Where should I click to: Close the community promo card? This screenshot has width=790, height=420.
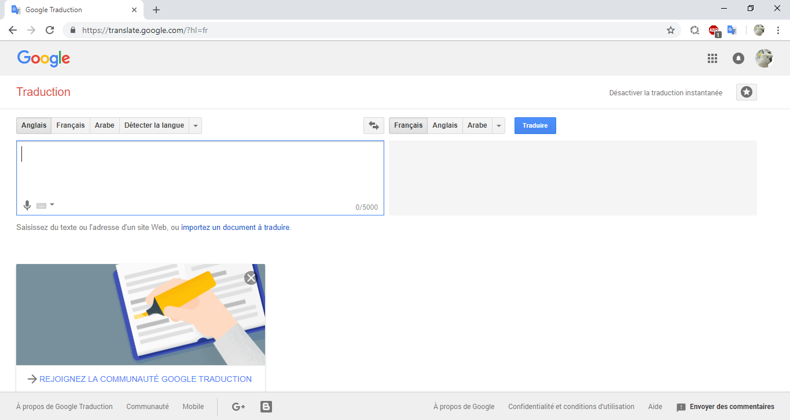[251, 278]
